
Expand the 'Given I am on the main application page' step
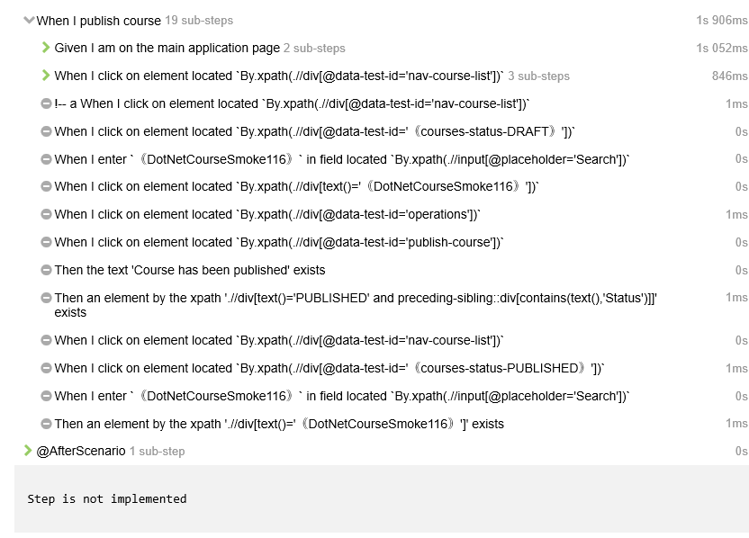[44, 48]
